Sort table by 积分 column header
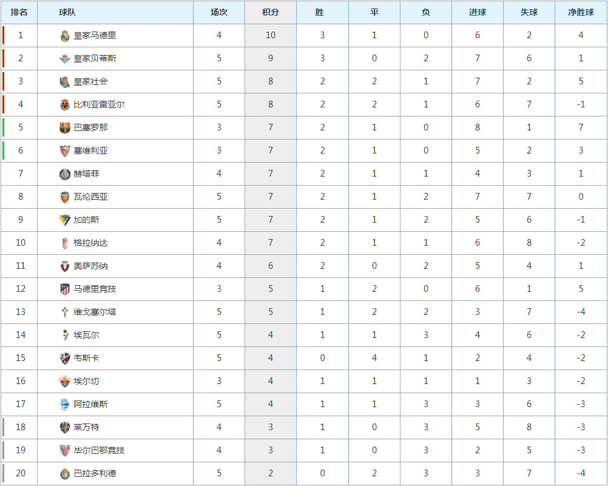The height and width of the screenshot is (486, 608). 270,12
